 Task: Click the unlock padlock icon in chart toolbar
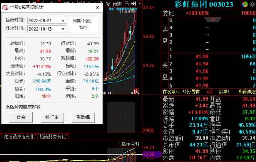click(127, 3)
